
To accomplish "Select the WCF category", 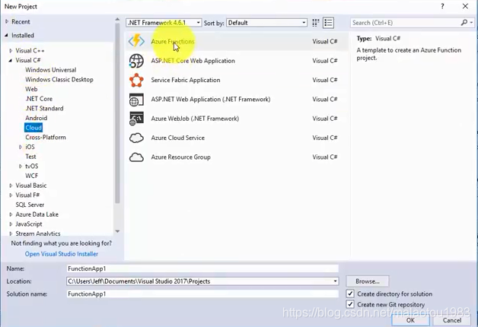I will click(x=32, y=176).
